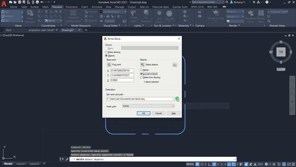Open the Autodesk App Store cart icon
Image resolution: width=296 pixels, height=167 pixels.
coord(254,2)
